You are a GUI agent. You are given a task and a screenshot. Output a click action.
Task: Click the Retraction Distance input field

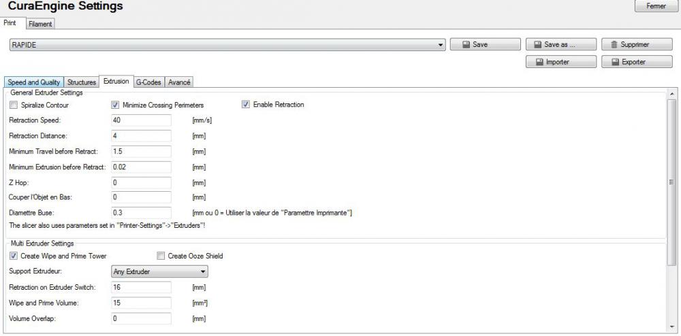click(x=141, y=136)
